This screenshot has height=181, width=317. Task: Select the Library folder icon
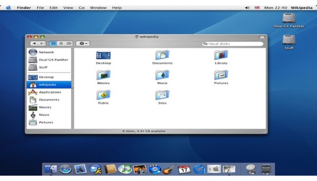click(221, 55)
